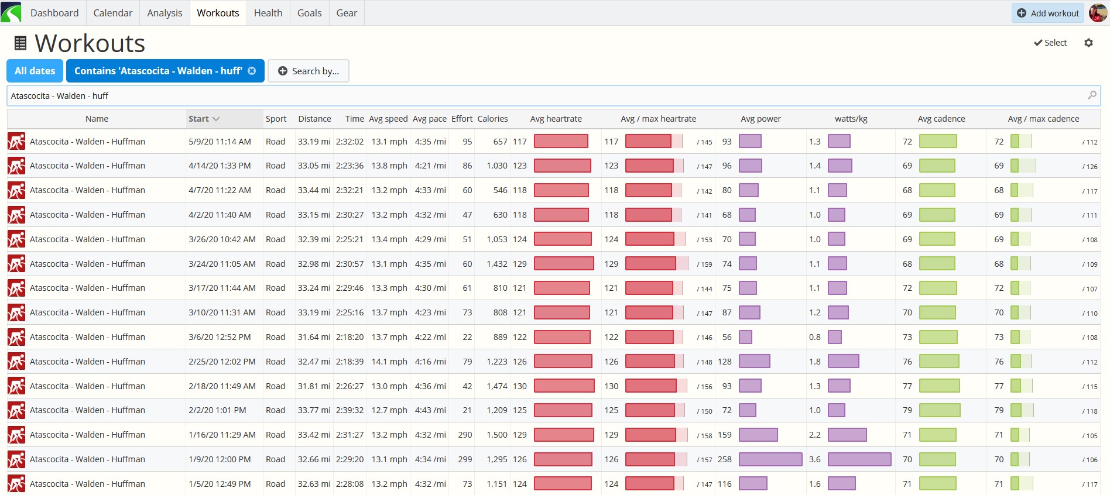This screenshot has width=1110, height=495.
Task: Click the Add workout button
Action: click(x=1048, y=13)
